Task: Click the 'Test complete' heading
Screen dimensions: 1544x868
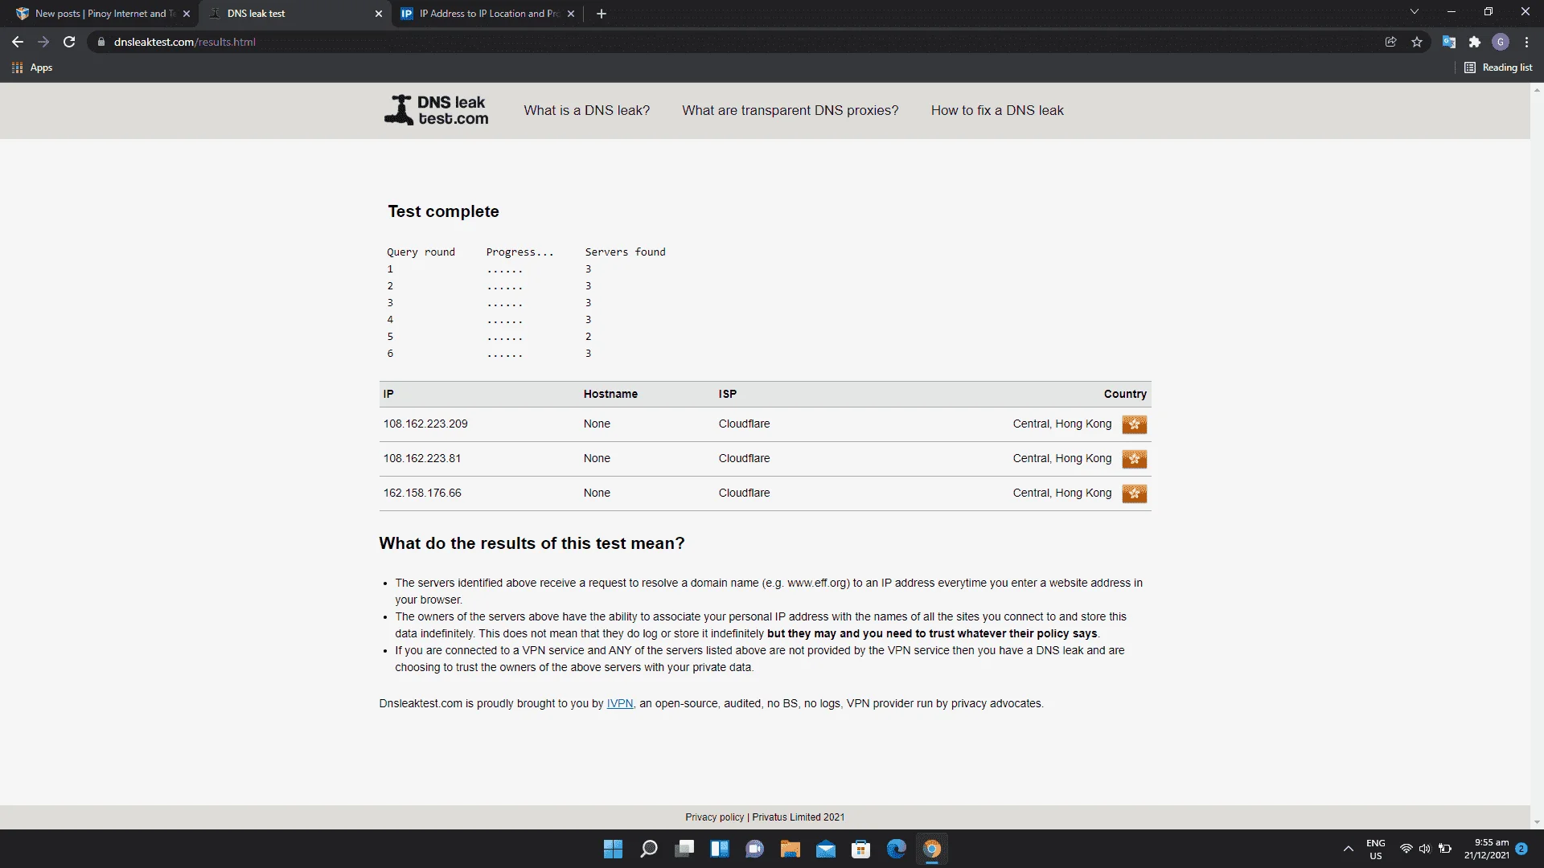Action: coord(443,211)
